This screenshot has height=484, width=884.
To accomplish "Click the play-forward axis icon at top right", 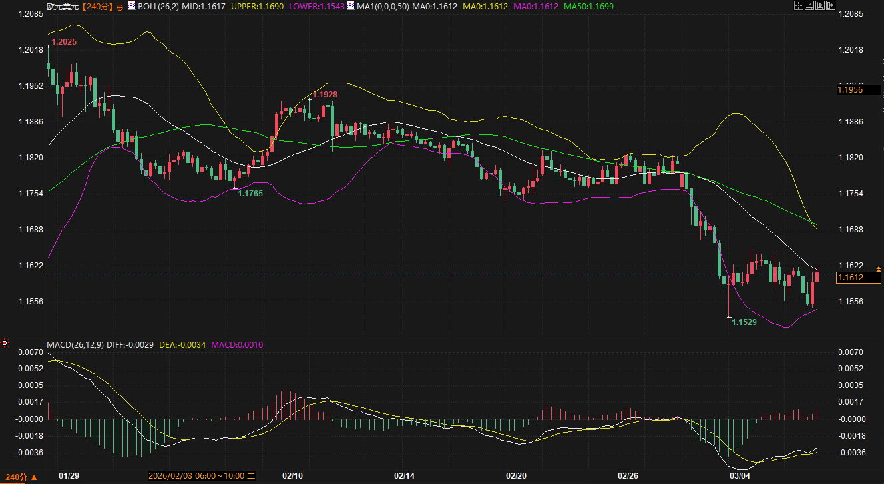I will (820, 5).
